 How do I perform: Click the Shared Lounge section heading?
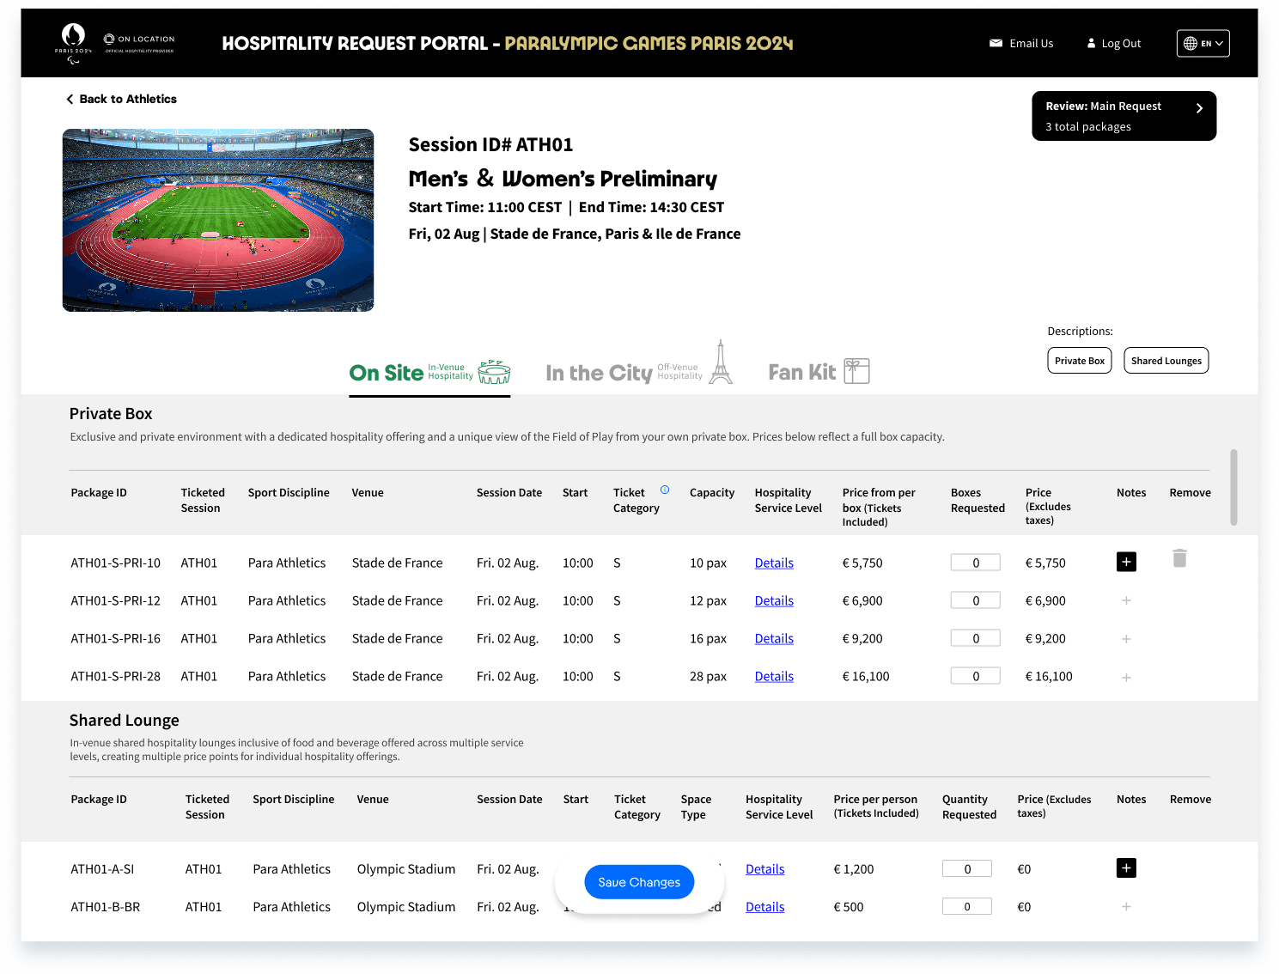[125, 721]
